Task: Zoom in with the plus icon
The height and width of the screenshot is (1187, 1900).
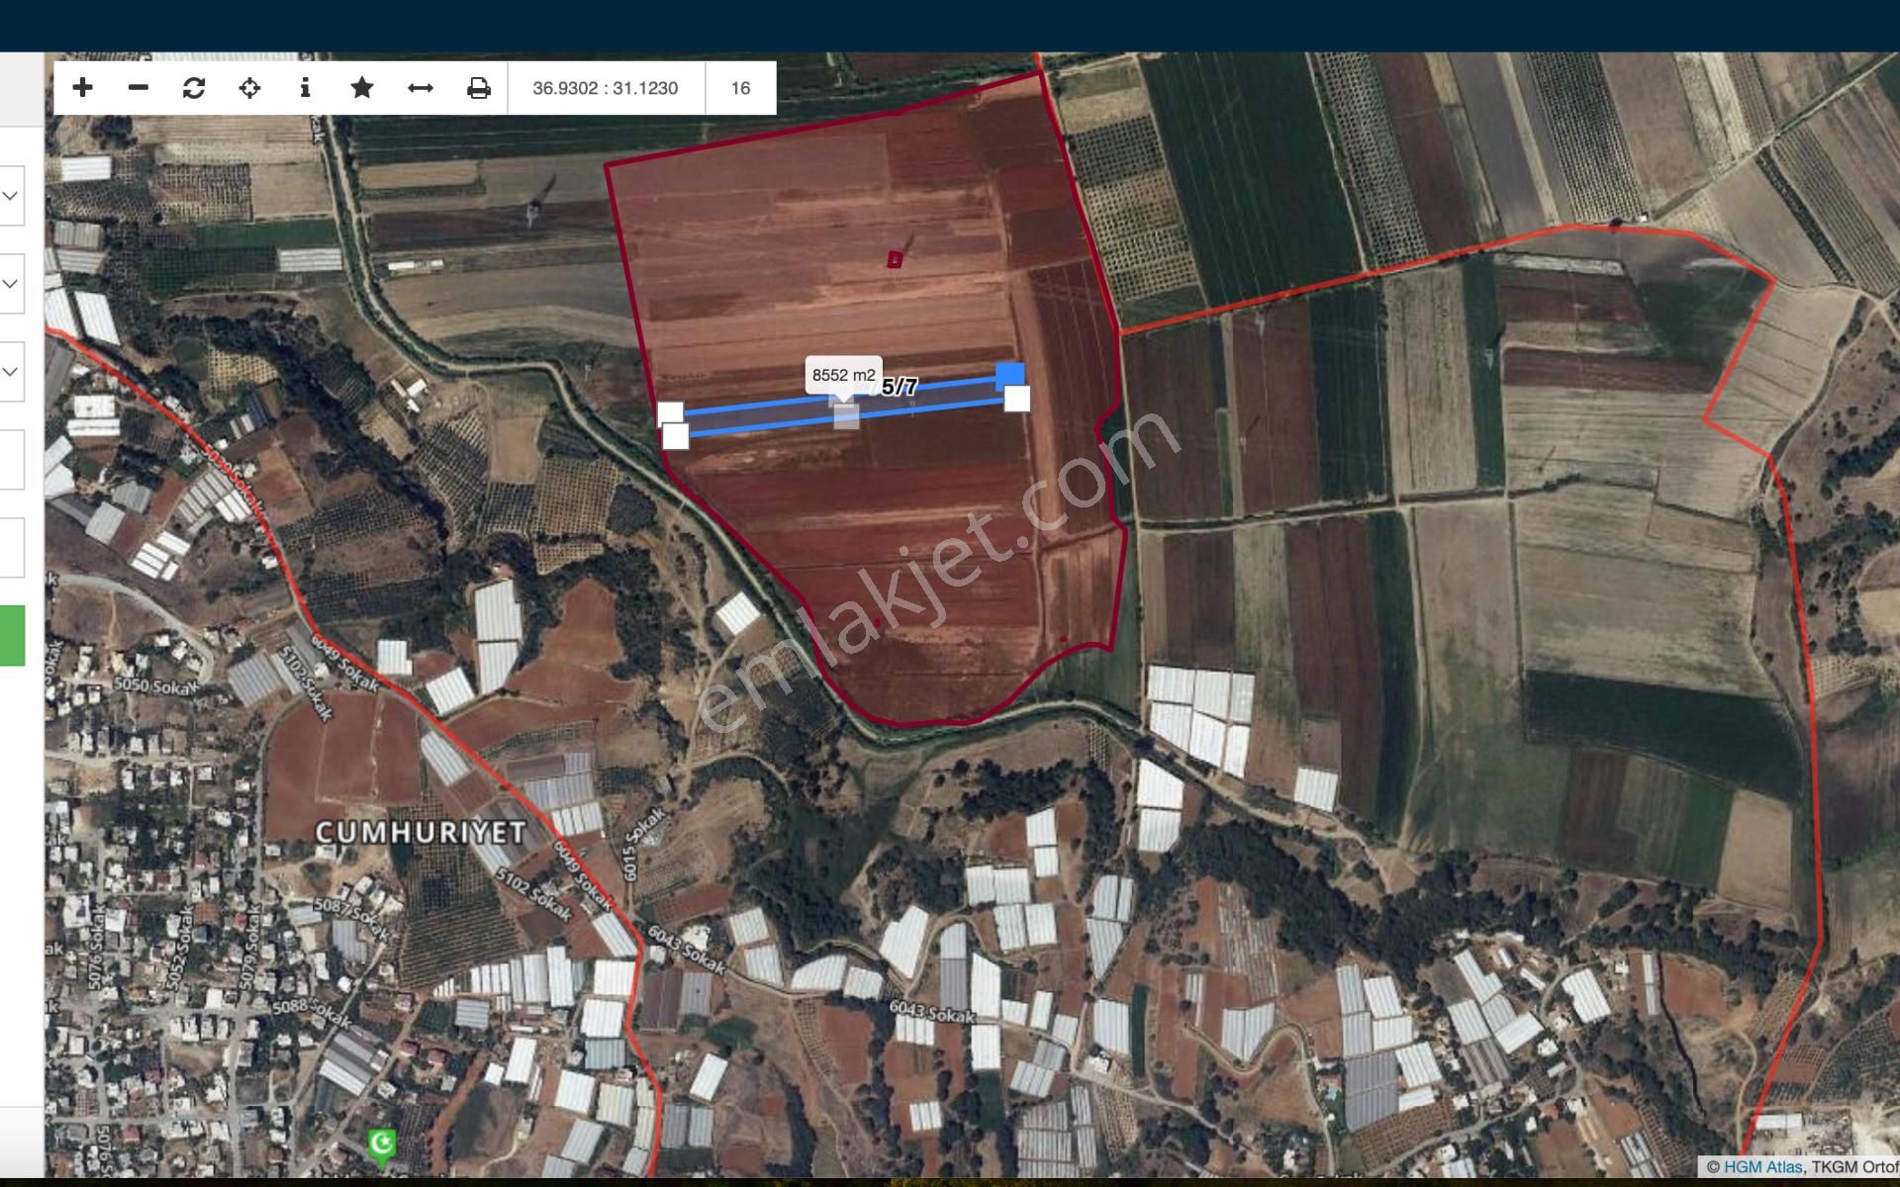Action: pyautogui.click(x=83, y=88)
